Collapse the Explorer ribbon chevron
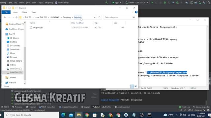 point(133,12)
